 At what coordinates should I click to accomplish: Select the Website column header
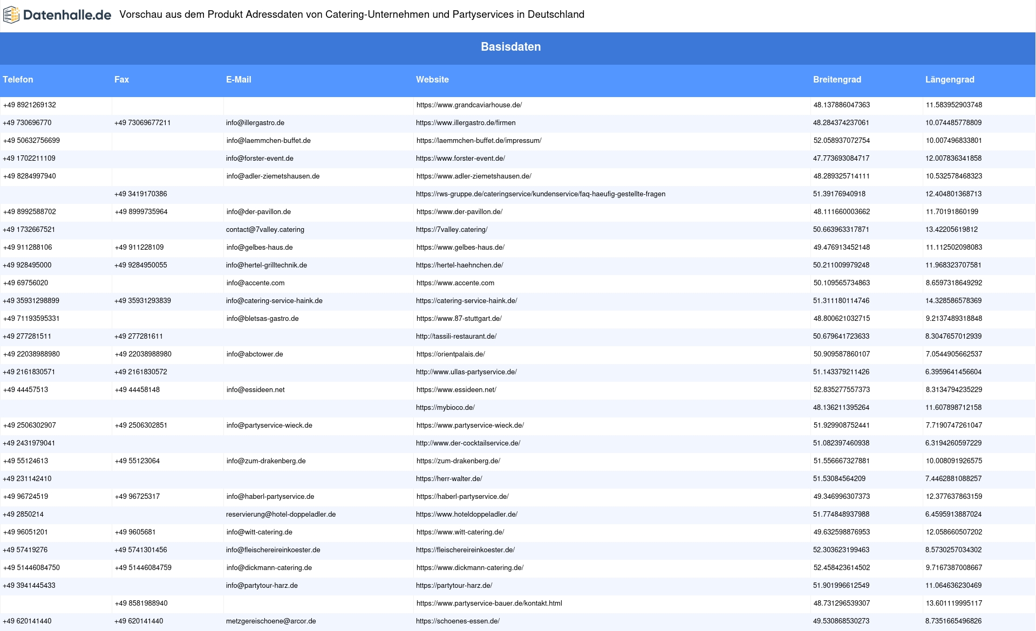point(432,79)
